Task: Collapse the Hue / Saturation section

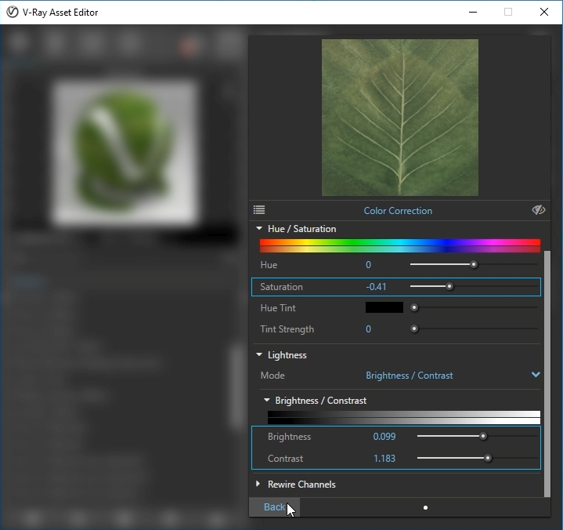Action: pyautogui.click(x=260, y=229)
